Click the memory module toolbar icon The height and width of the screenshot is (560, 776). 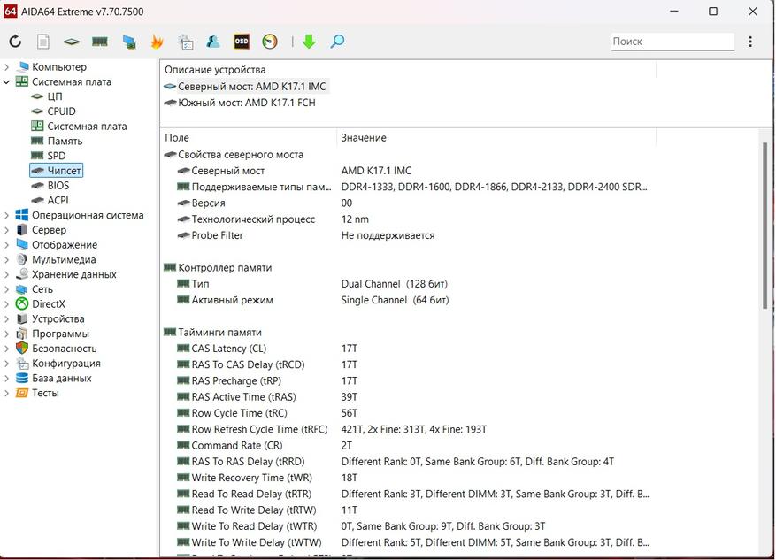[x=100, y=42]
